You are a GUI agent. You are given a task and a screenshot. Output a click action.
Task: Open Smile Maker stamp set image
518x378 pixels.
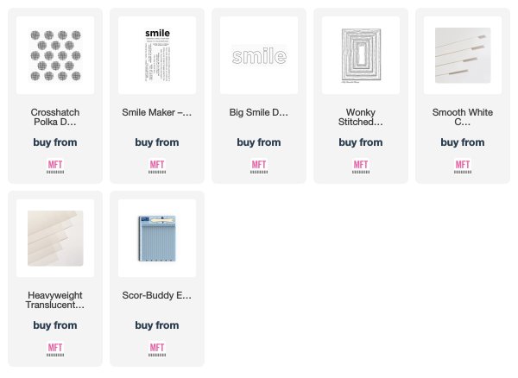click(157, 55)
